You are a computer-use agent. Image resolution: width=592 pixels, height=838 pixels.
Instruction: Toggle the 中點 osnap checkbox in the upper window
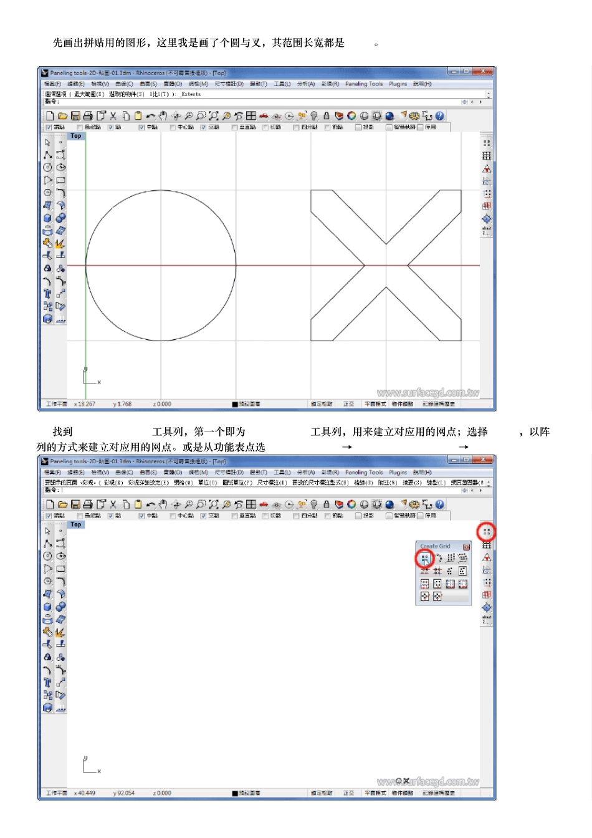[x=141, y=127]
